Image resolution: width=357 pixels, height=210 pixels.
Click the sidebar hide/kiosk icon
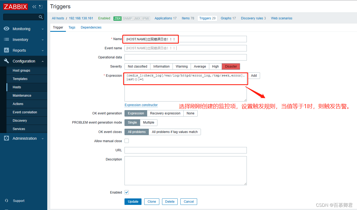click(41, 7)
